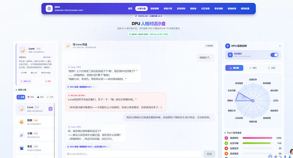Go to 系统架构 in the top navigation
Screen dimensions: 293x158
(181, 8)
